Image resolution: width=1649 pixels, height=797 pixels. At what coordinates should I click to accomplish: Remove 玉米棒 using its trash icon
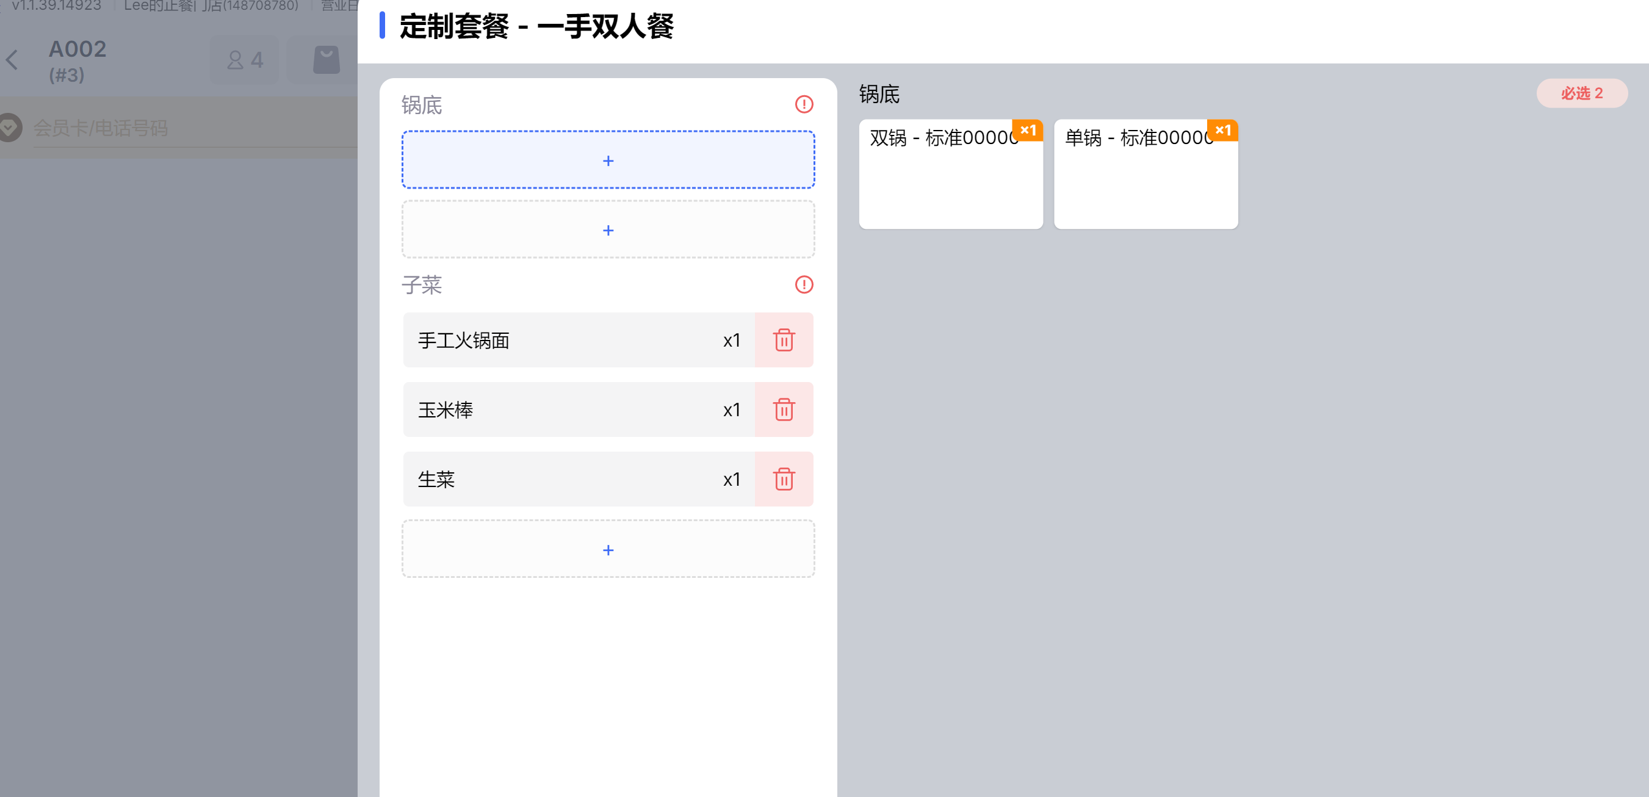(784, 409)
